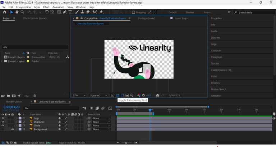Image resolution: width=276 pixels, height=147 pixels.
Task: Click the Delete trash icon in Project panel
Action: click(x=34, y=96)
